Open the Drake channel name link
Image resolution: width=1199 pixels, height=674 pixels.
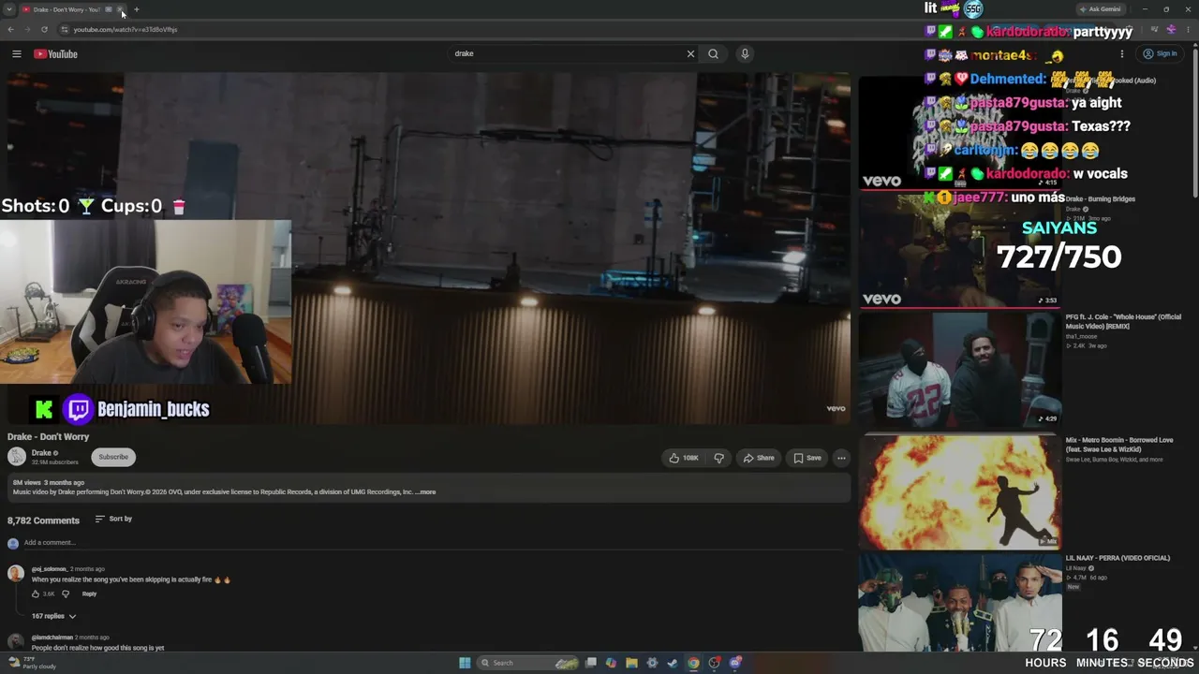point(41,453)
